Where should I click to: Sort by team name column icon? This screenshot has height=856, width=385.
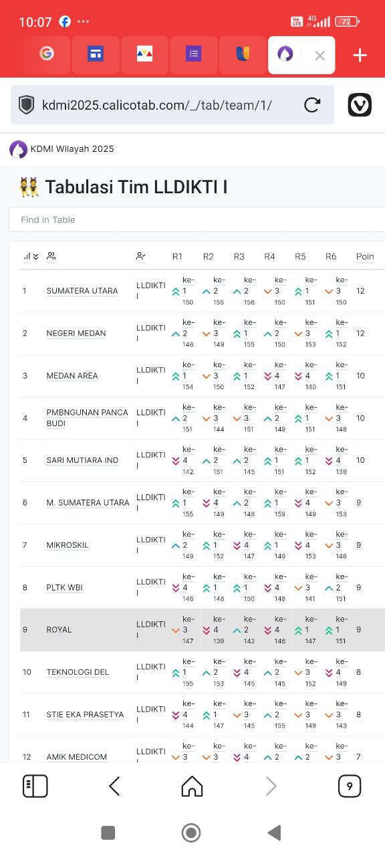[51, 256]
